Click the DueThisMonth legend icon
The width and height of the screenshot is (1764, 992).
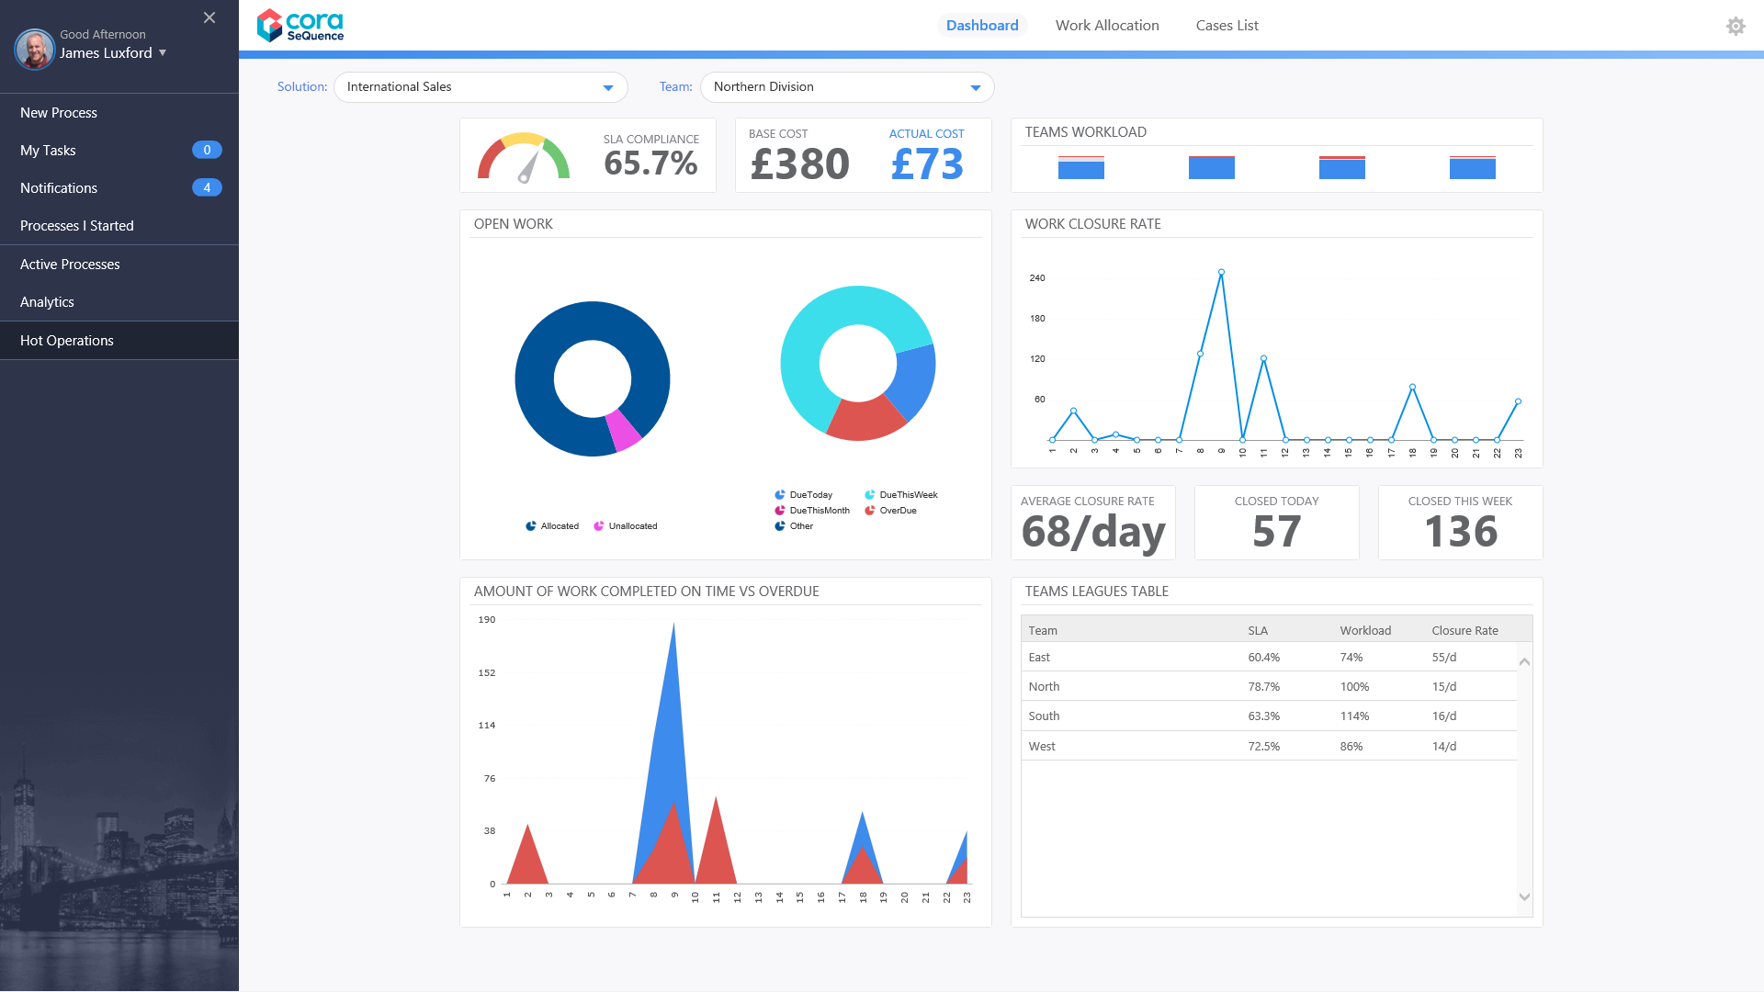click(780, 511)
